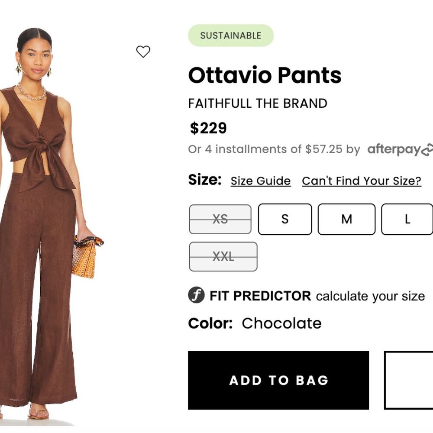This screenshot has width=433, height=433.
Task: Click FAITHFULL THE BRAND name
Action: click(258, 103)
